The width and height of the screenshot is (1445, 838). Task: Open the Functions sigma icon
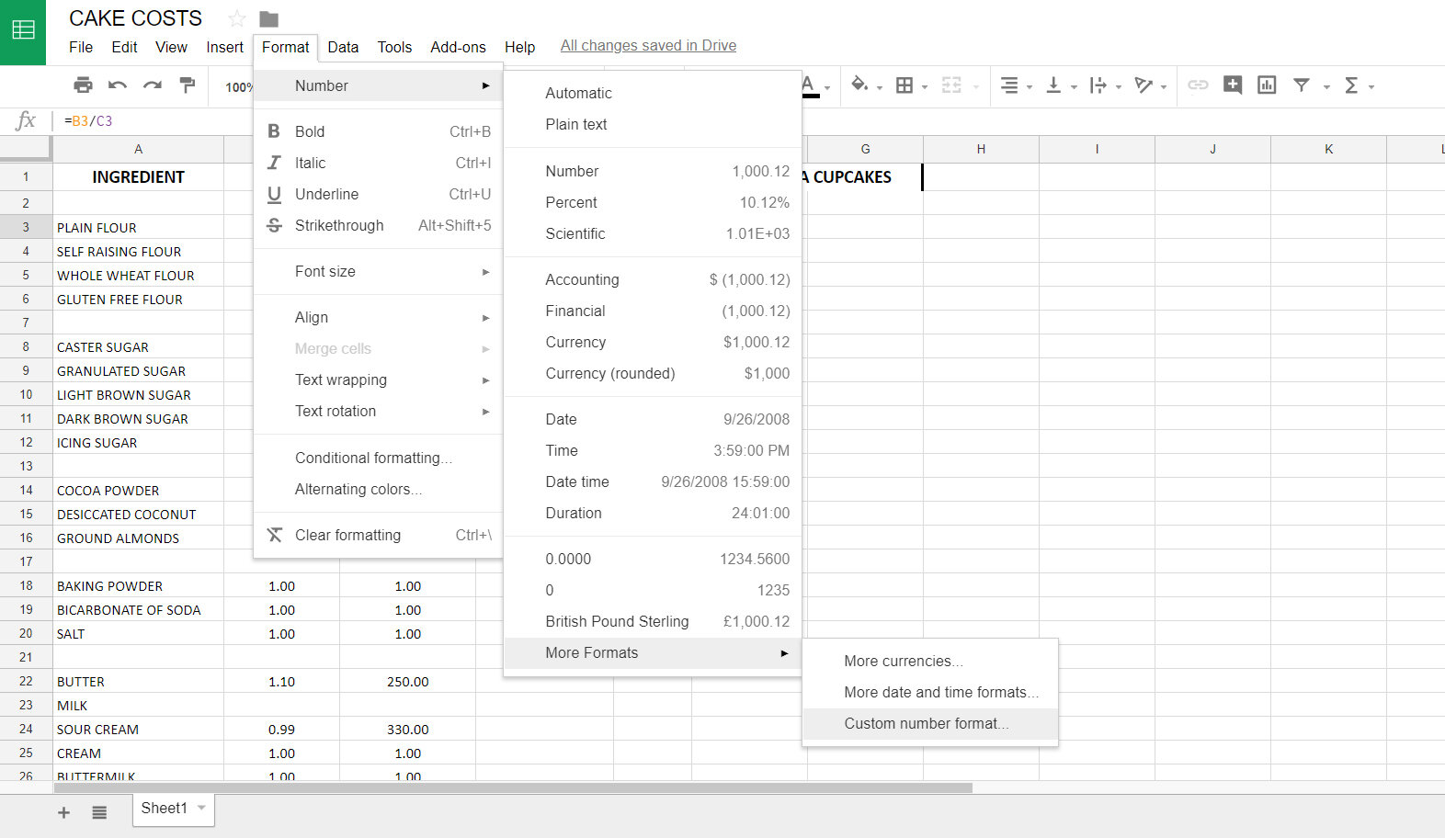[1351, 85]
